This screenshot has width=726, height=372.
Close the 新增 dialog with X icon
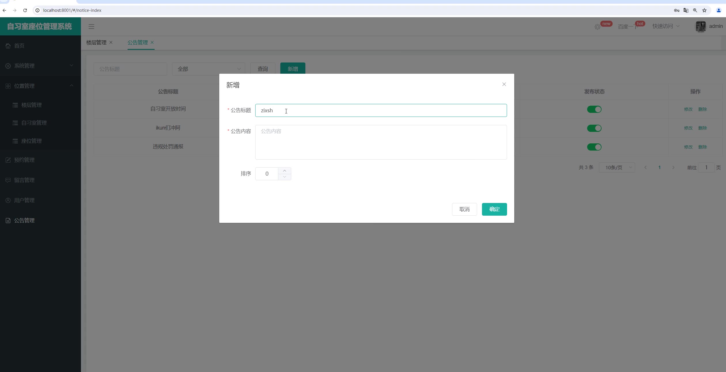pyautogui.click(x=504, y=84)
